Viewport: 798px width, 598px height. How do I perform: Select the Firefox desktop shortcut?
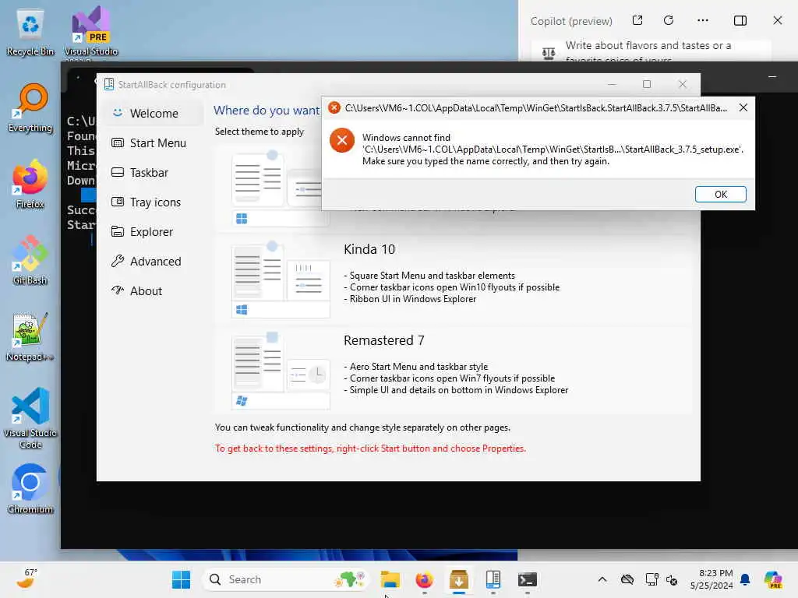click(x=30, y=184)
